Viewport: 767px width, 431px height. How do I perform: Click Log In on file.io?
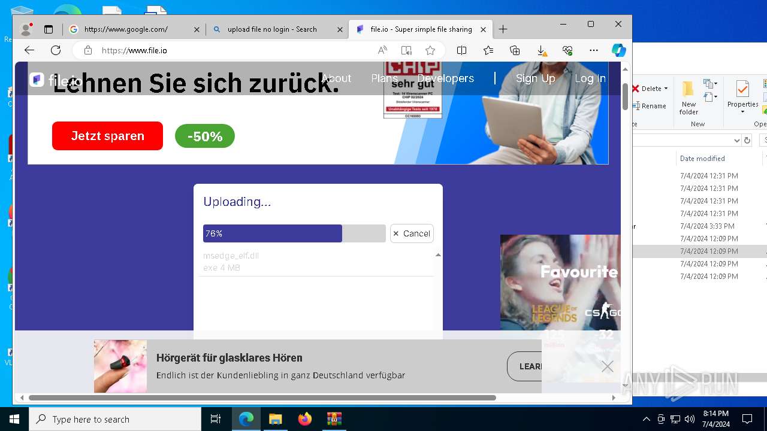point(590,78)
